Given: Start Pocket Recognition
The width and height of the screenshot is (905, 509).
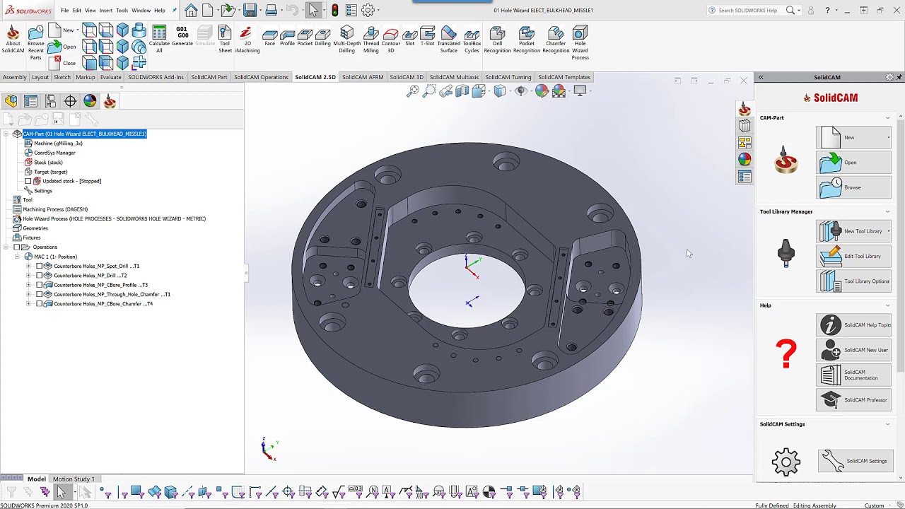Looking at the screenshot, I should [527, 40].
